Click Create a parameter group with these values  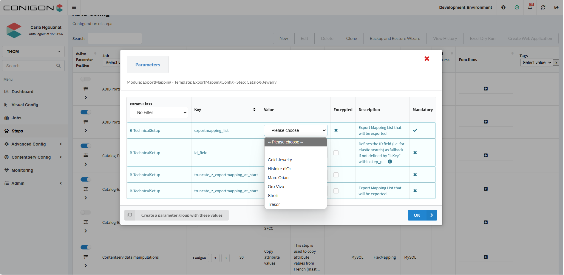[182, 215]
